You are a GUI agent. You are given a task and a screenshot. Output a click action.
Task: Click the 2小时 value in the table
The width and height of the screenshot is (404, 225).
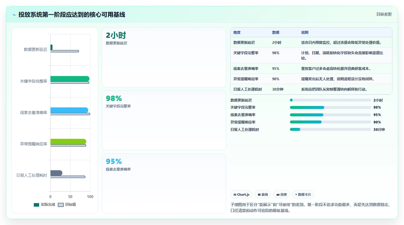click(277, 42)
